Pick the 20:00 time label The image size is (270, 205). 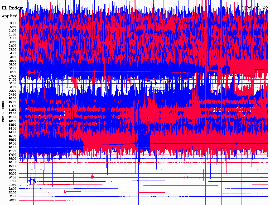tap(12, 173)
